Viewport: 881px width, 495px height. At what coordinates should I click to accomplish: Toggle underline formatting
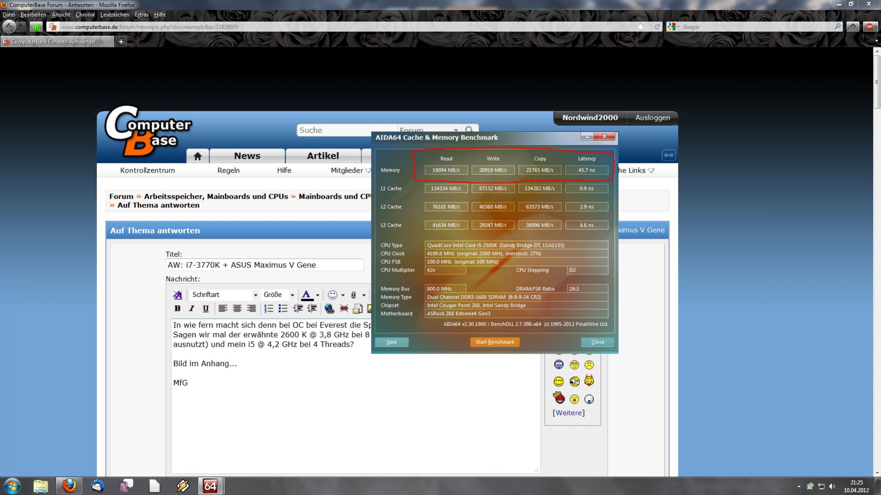click(x=206, y=309)
